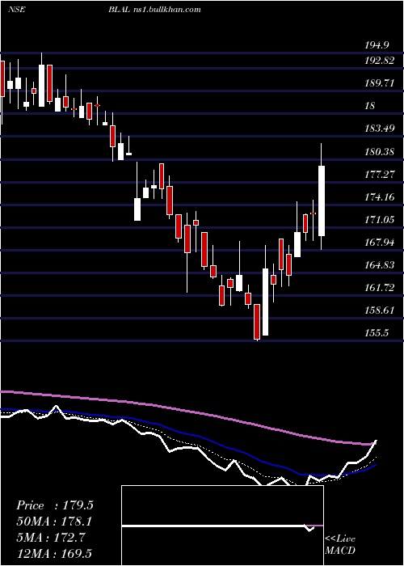Click the 164.83 price axis label
The width and height of the screenshot is (404, 566).
pos(380,265)
